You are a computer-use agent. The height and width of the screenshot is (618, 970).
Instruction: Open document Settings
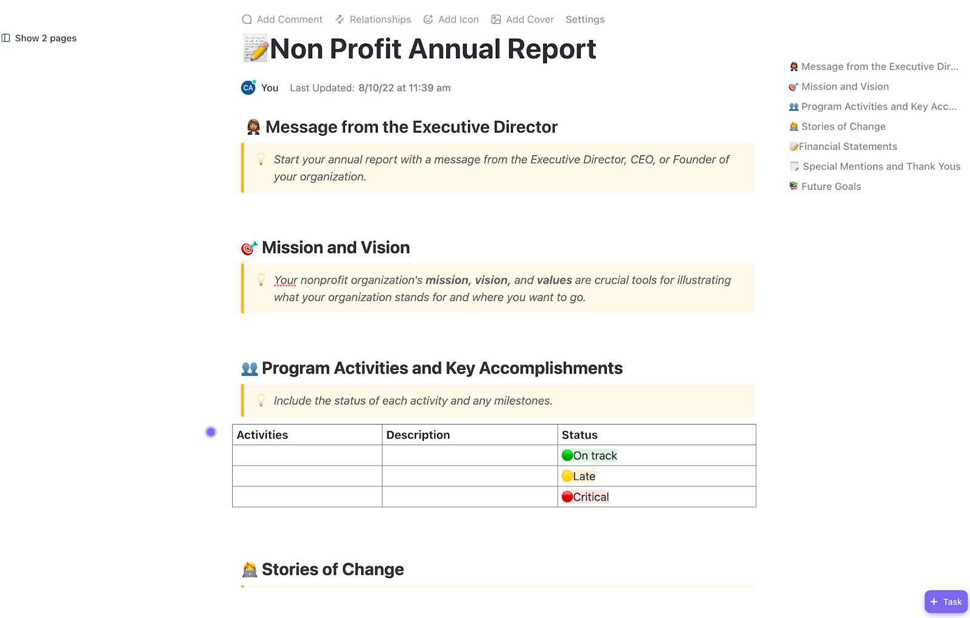point(584,19)
